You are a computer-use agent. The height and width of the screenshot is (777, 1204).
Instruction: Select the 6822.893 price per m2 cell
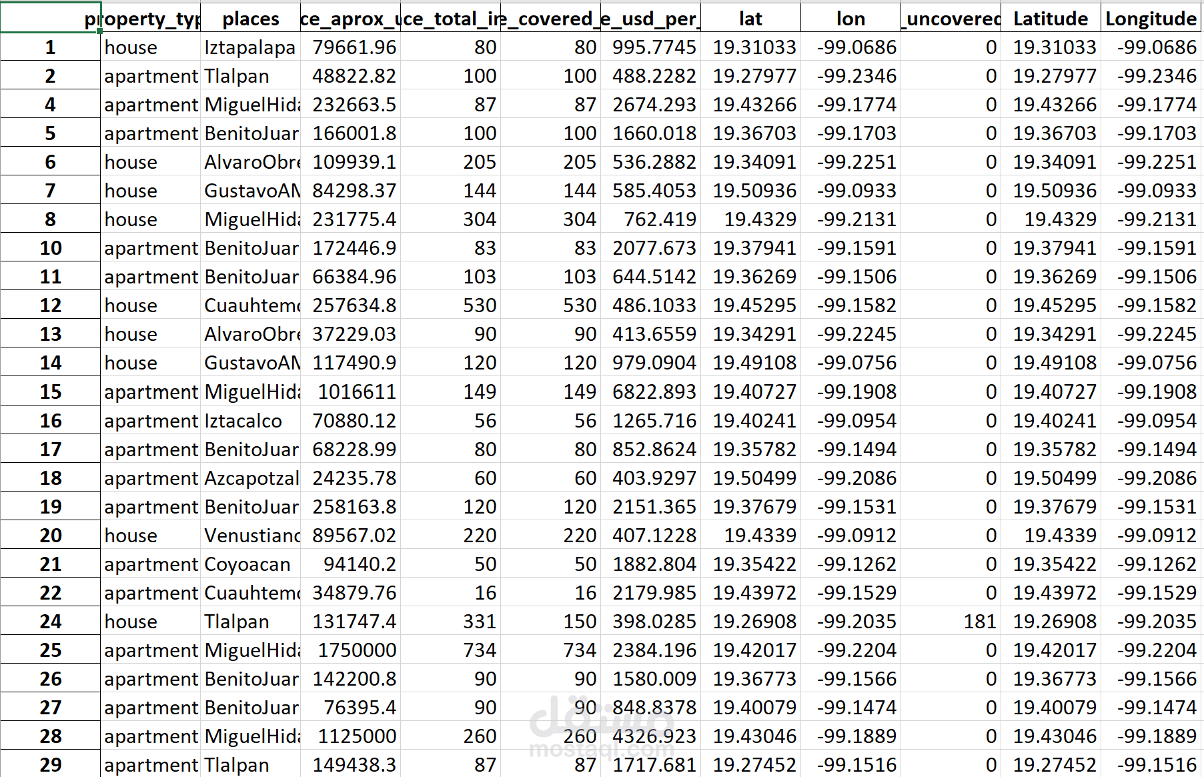tap(650, 392)
